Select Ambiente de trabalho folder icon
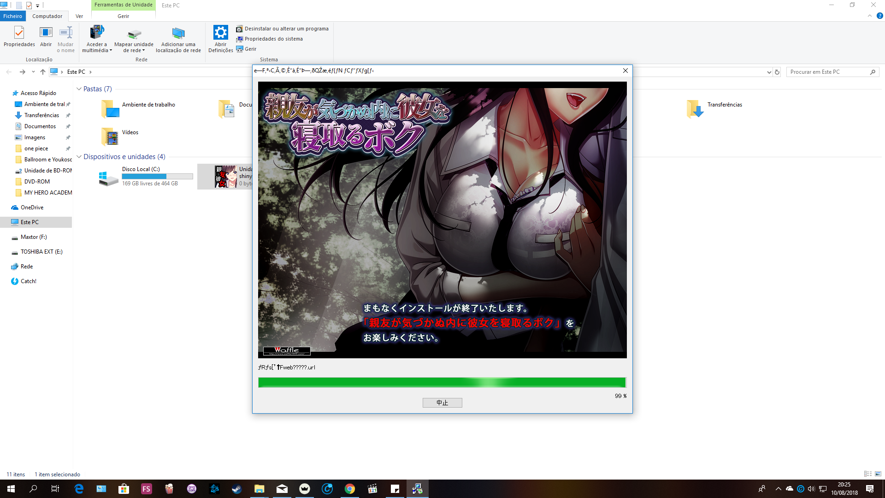This screenshot has height=498, width=885. (x=110, y=109)
